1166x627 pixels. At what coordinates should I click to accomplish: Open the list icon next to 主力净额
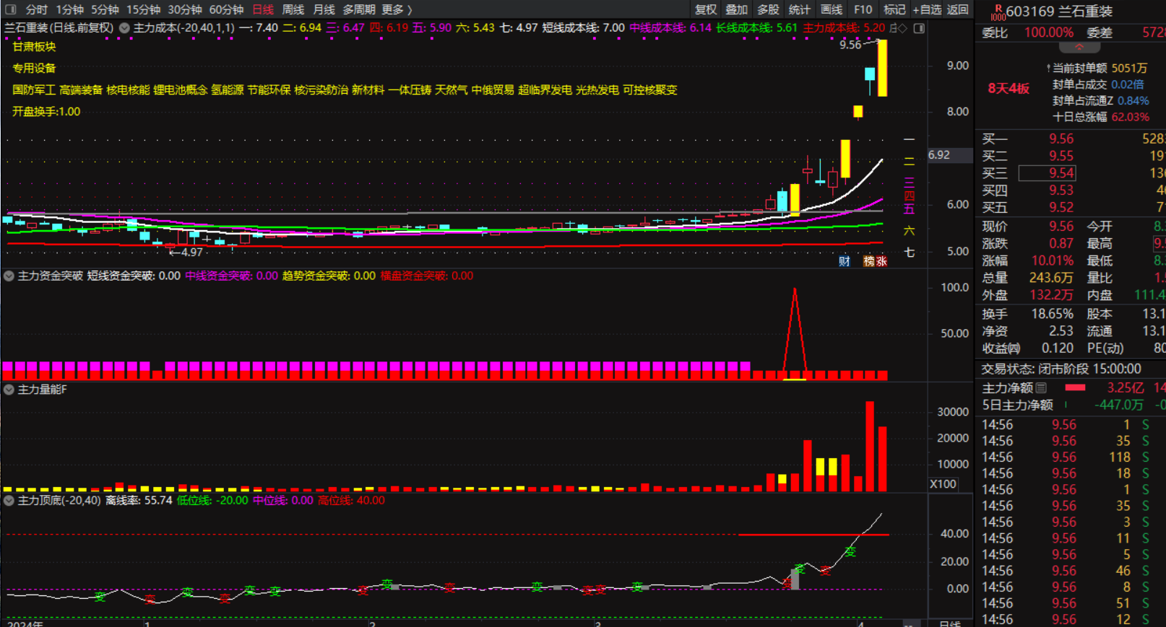1041,388
